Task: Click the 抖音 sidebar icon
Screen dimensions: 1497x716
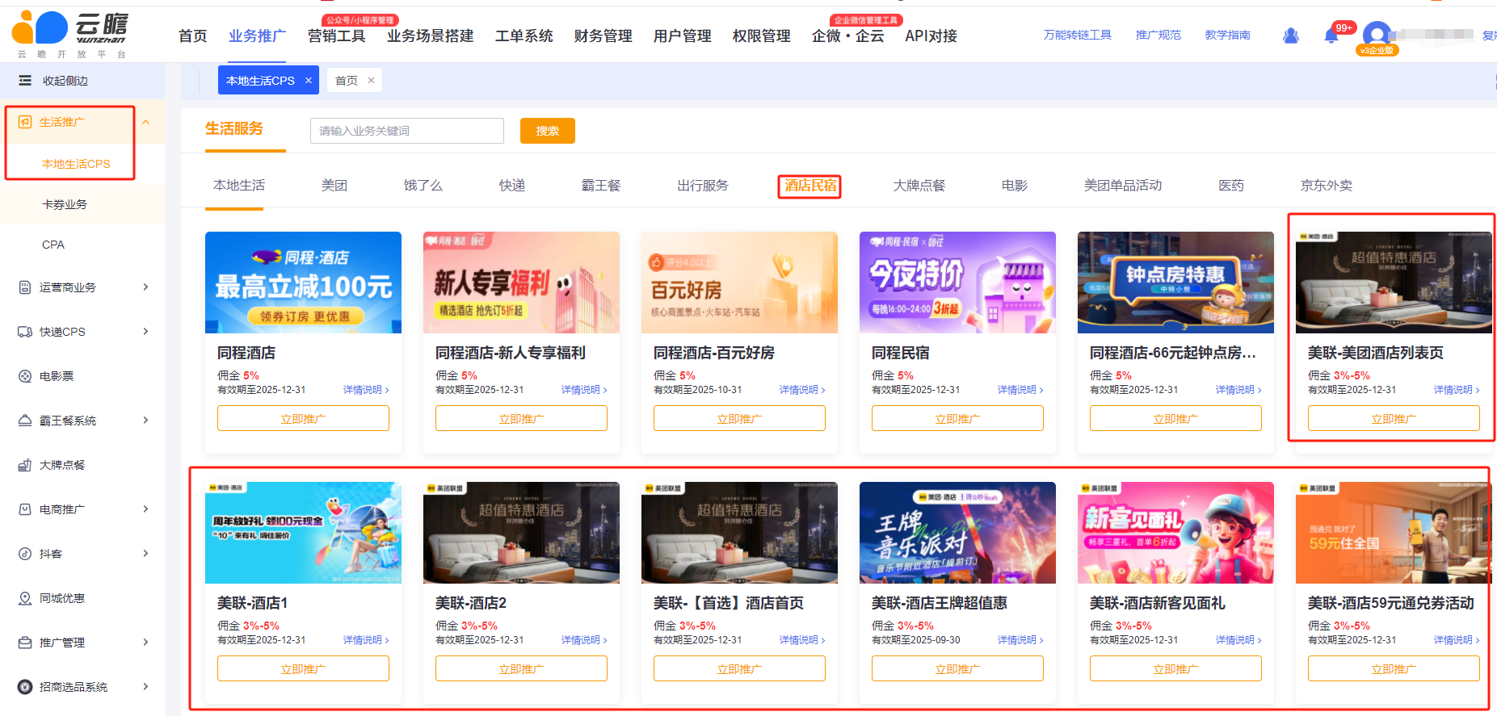Action: point(25,554)
